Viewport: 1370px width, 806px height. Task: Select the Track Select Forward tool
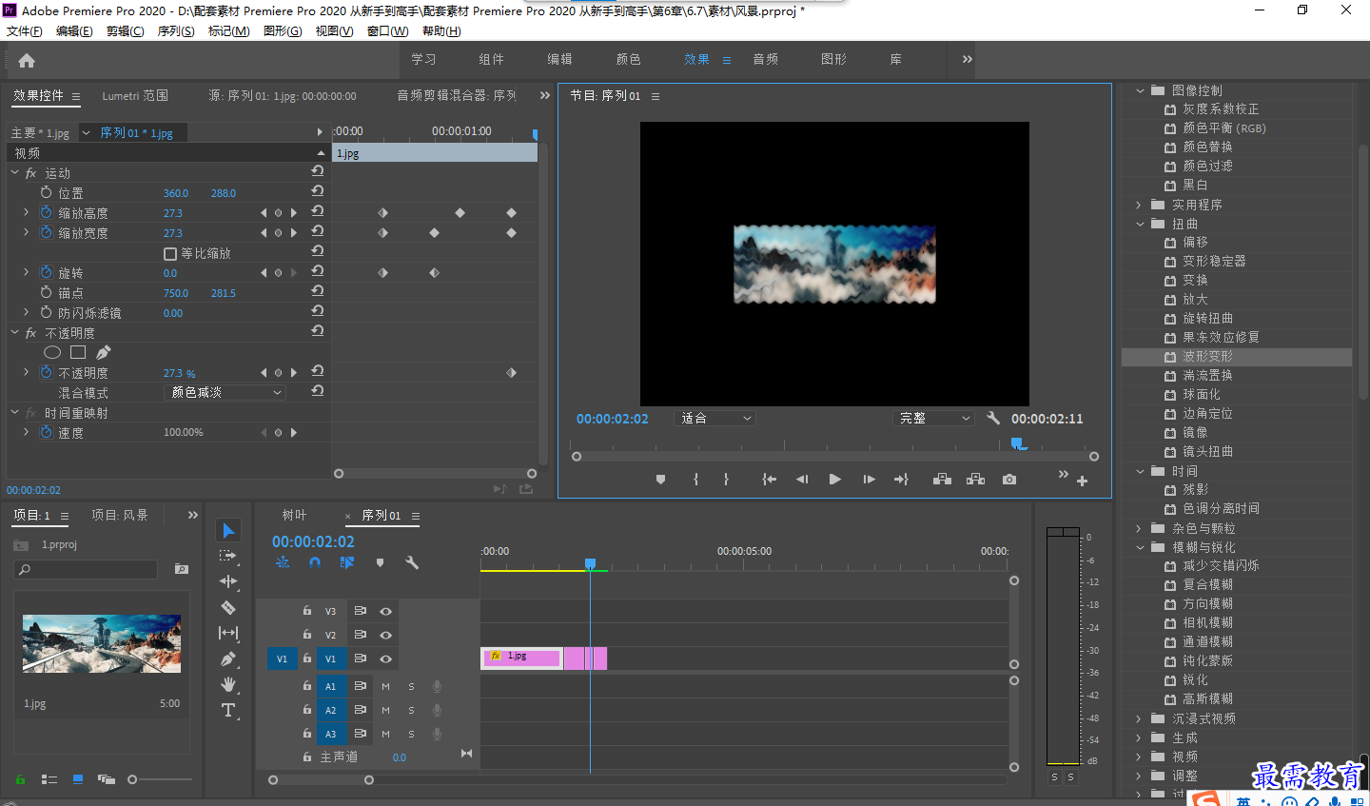click(228, 556)
